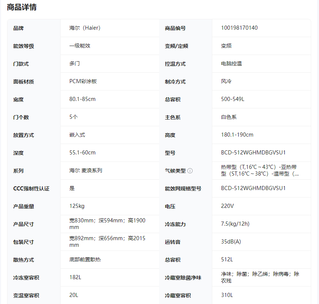This screenshot has width=319, height=304.
Task: Select CCC certification value 是
Action: click(x=72, y=188)
